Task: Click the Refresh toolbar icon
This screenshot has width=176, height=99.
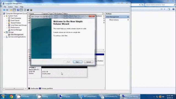Action: (25, 10)
